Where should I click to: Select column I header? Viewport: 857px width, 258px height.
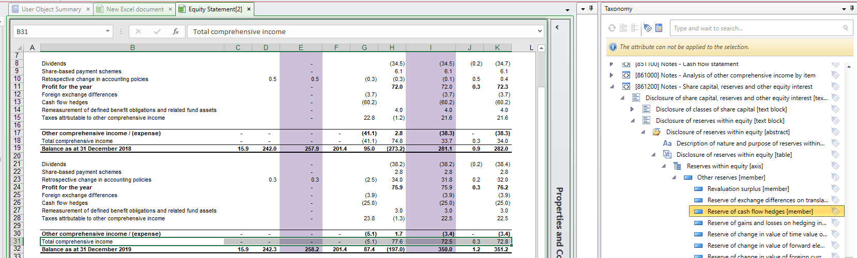(431, 47)
